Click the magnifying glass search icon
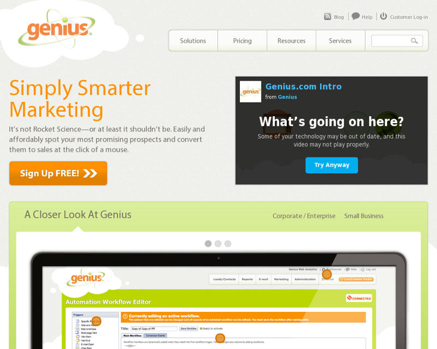 [x=414, y=41]
